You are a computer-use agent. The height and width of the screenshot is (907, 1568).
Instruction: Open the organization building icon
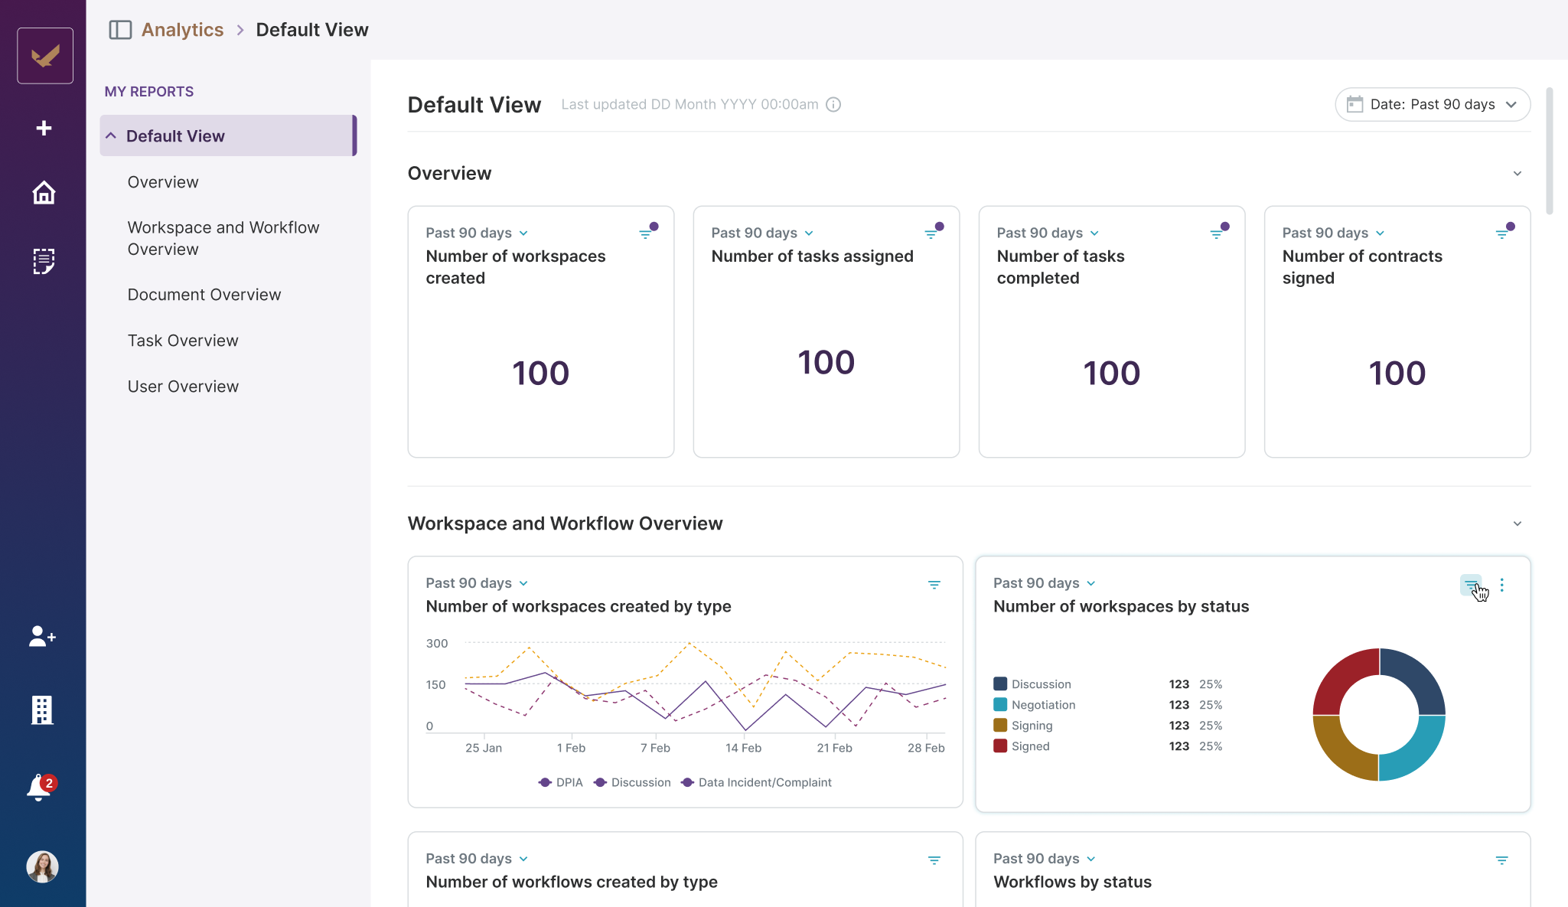click(x=43, y=710)
